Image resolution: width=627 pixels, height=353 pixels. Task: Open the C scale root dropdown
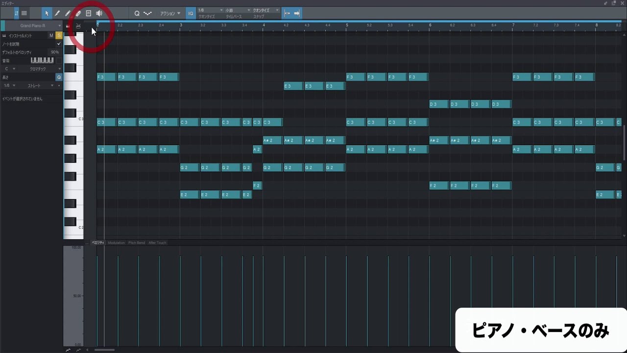point(10,69)
